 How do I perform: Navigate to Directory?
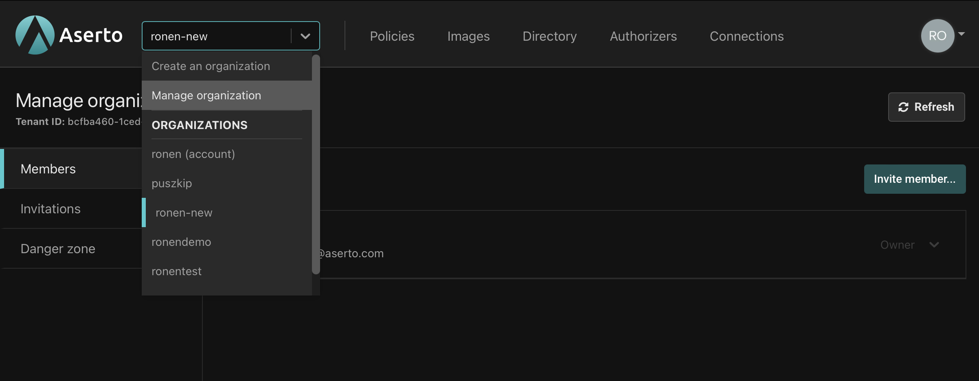(549, 36)
